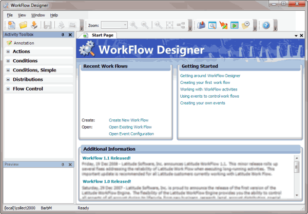Click the Save disk toolbar icon

tap(47, 25)
